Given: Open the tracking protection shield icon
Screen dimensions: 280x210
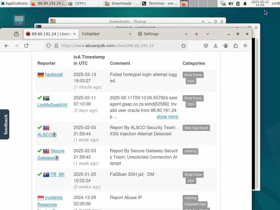Looking at the screenshot, I should point(49,46).
